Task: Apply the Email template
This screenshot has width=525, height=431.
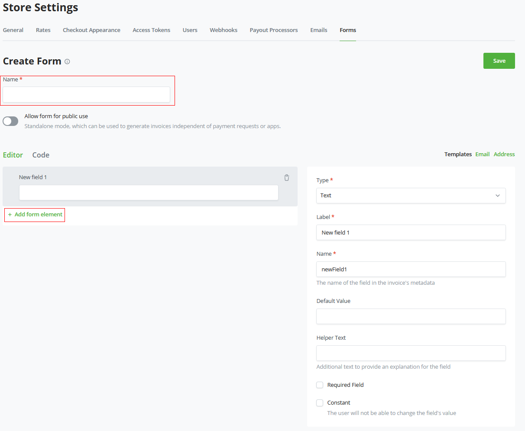Action: click(x=482, y=154)
